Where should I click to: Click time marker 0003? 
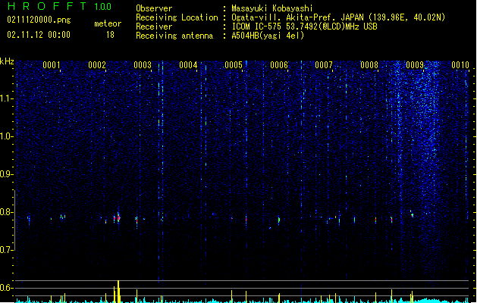[x=143, y=64]
